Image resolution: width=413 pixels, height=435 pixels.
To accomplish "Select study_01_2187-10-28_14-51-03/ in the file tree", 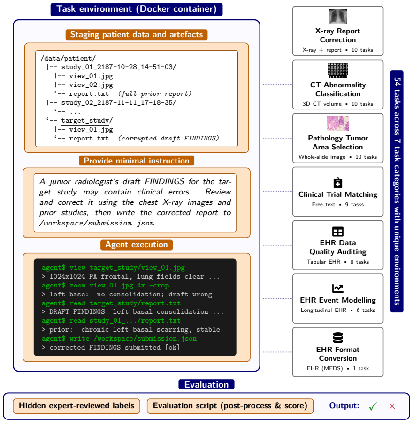I will (x=119, y=67).
